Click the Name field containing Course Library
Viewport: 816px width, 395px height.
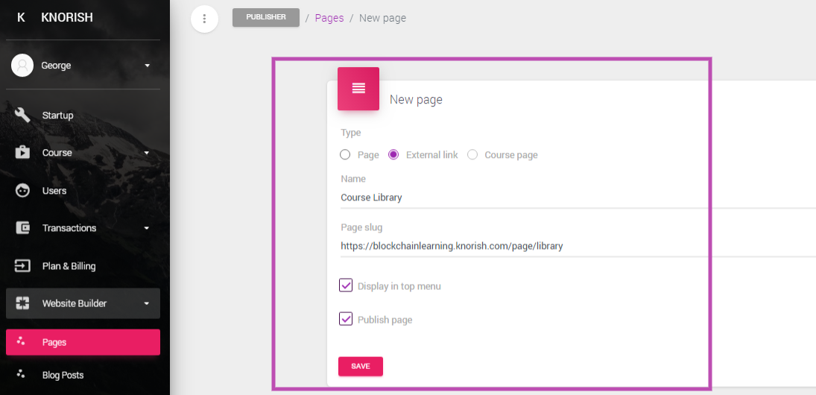pos(578,197)
